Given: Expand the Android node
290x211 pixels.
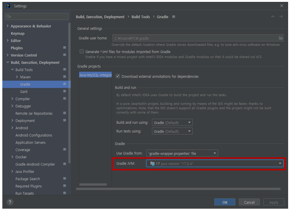Looking at the screenshot, I should [x=12, y=128].
